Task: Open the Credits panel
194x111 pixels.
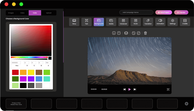Action: click(x=185, y=22)
